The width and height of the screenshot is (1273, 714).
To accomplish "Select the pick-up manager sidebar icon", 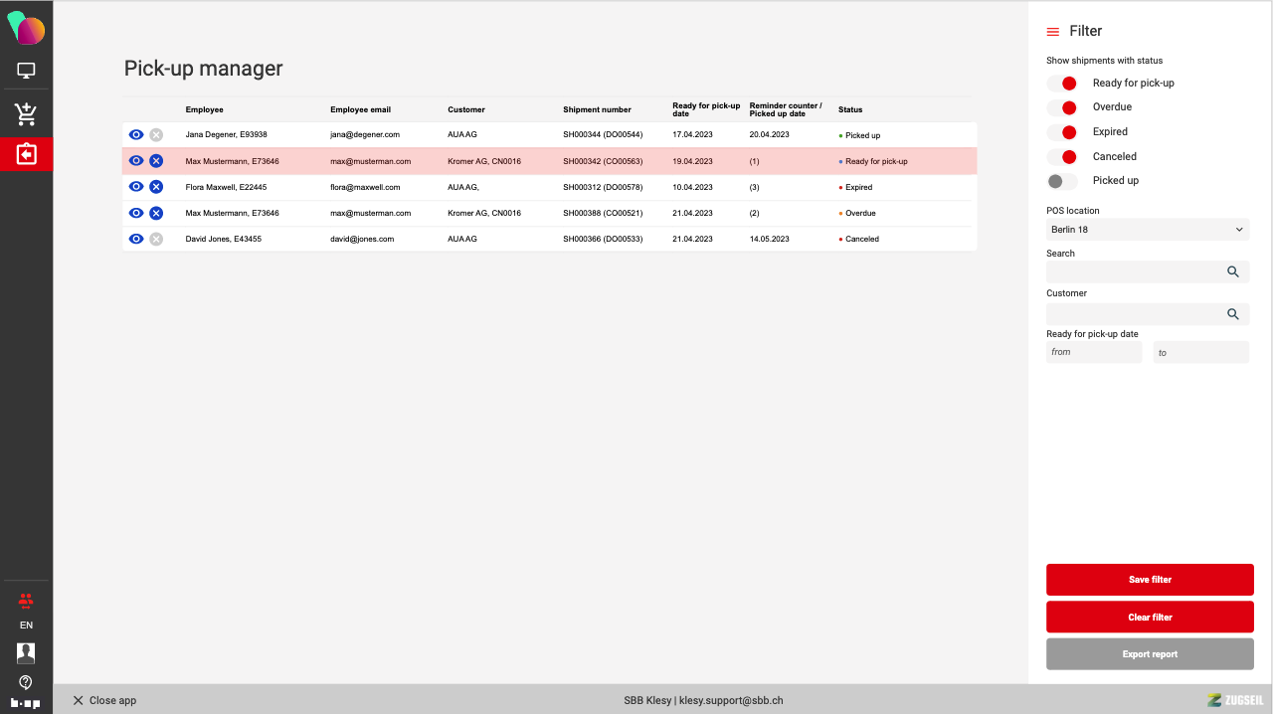I will [x=26, y=154].
